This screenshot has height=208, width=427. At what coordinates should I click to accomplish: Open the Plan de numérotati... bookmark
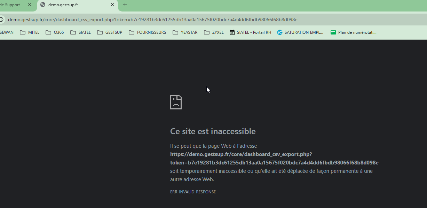point(354,32)
